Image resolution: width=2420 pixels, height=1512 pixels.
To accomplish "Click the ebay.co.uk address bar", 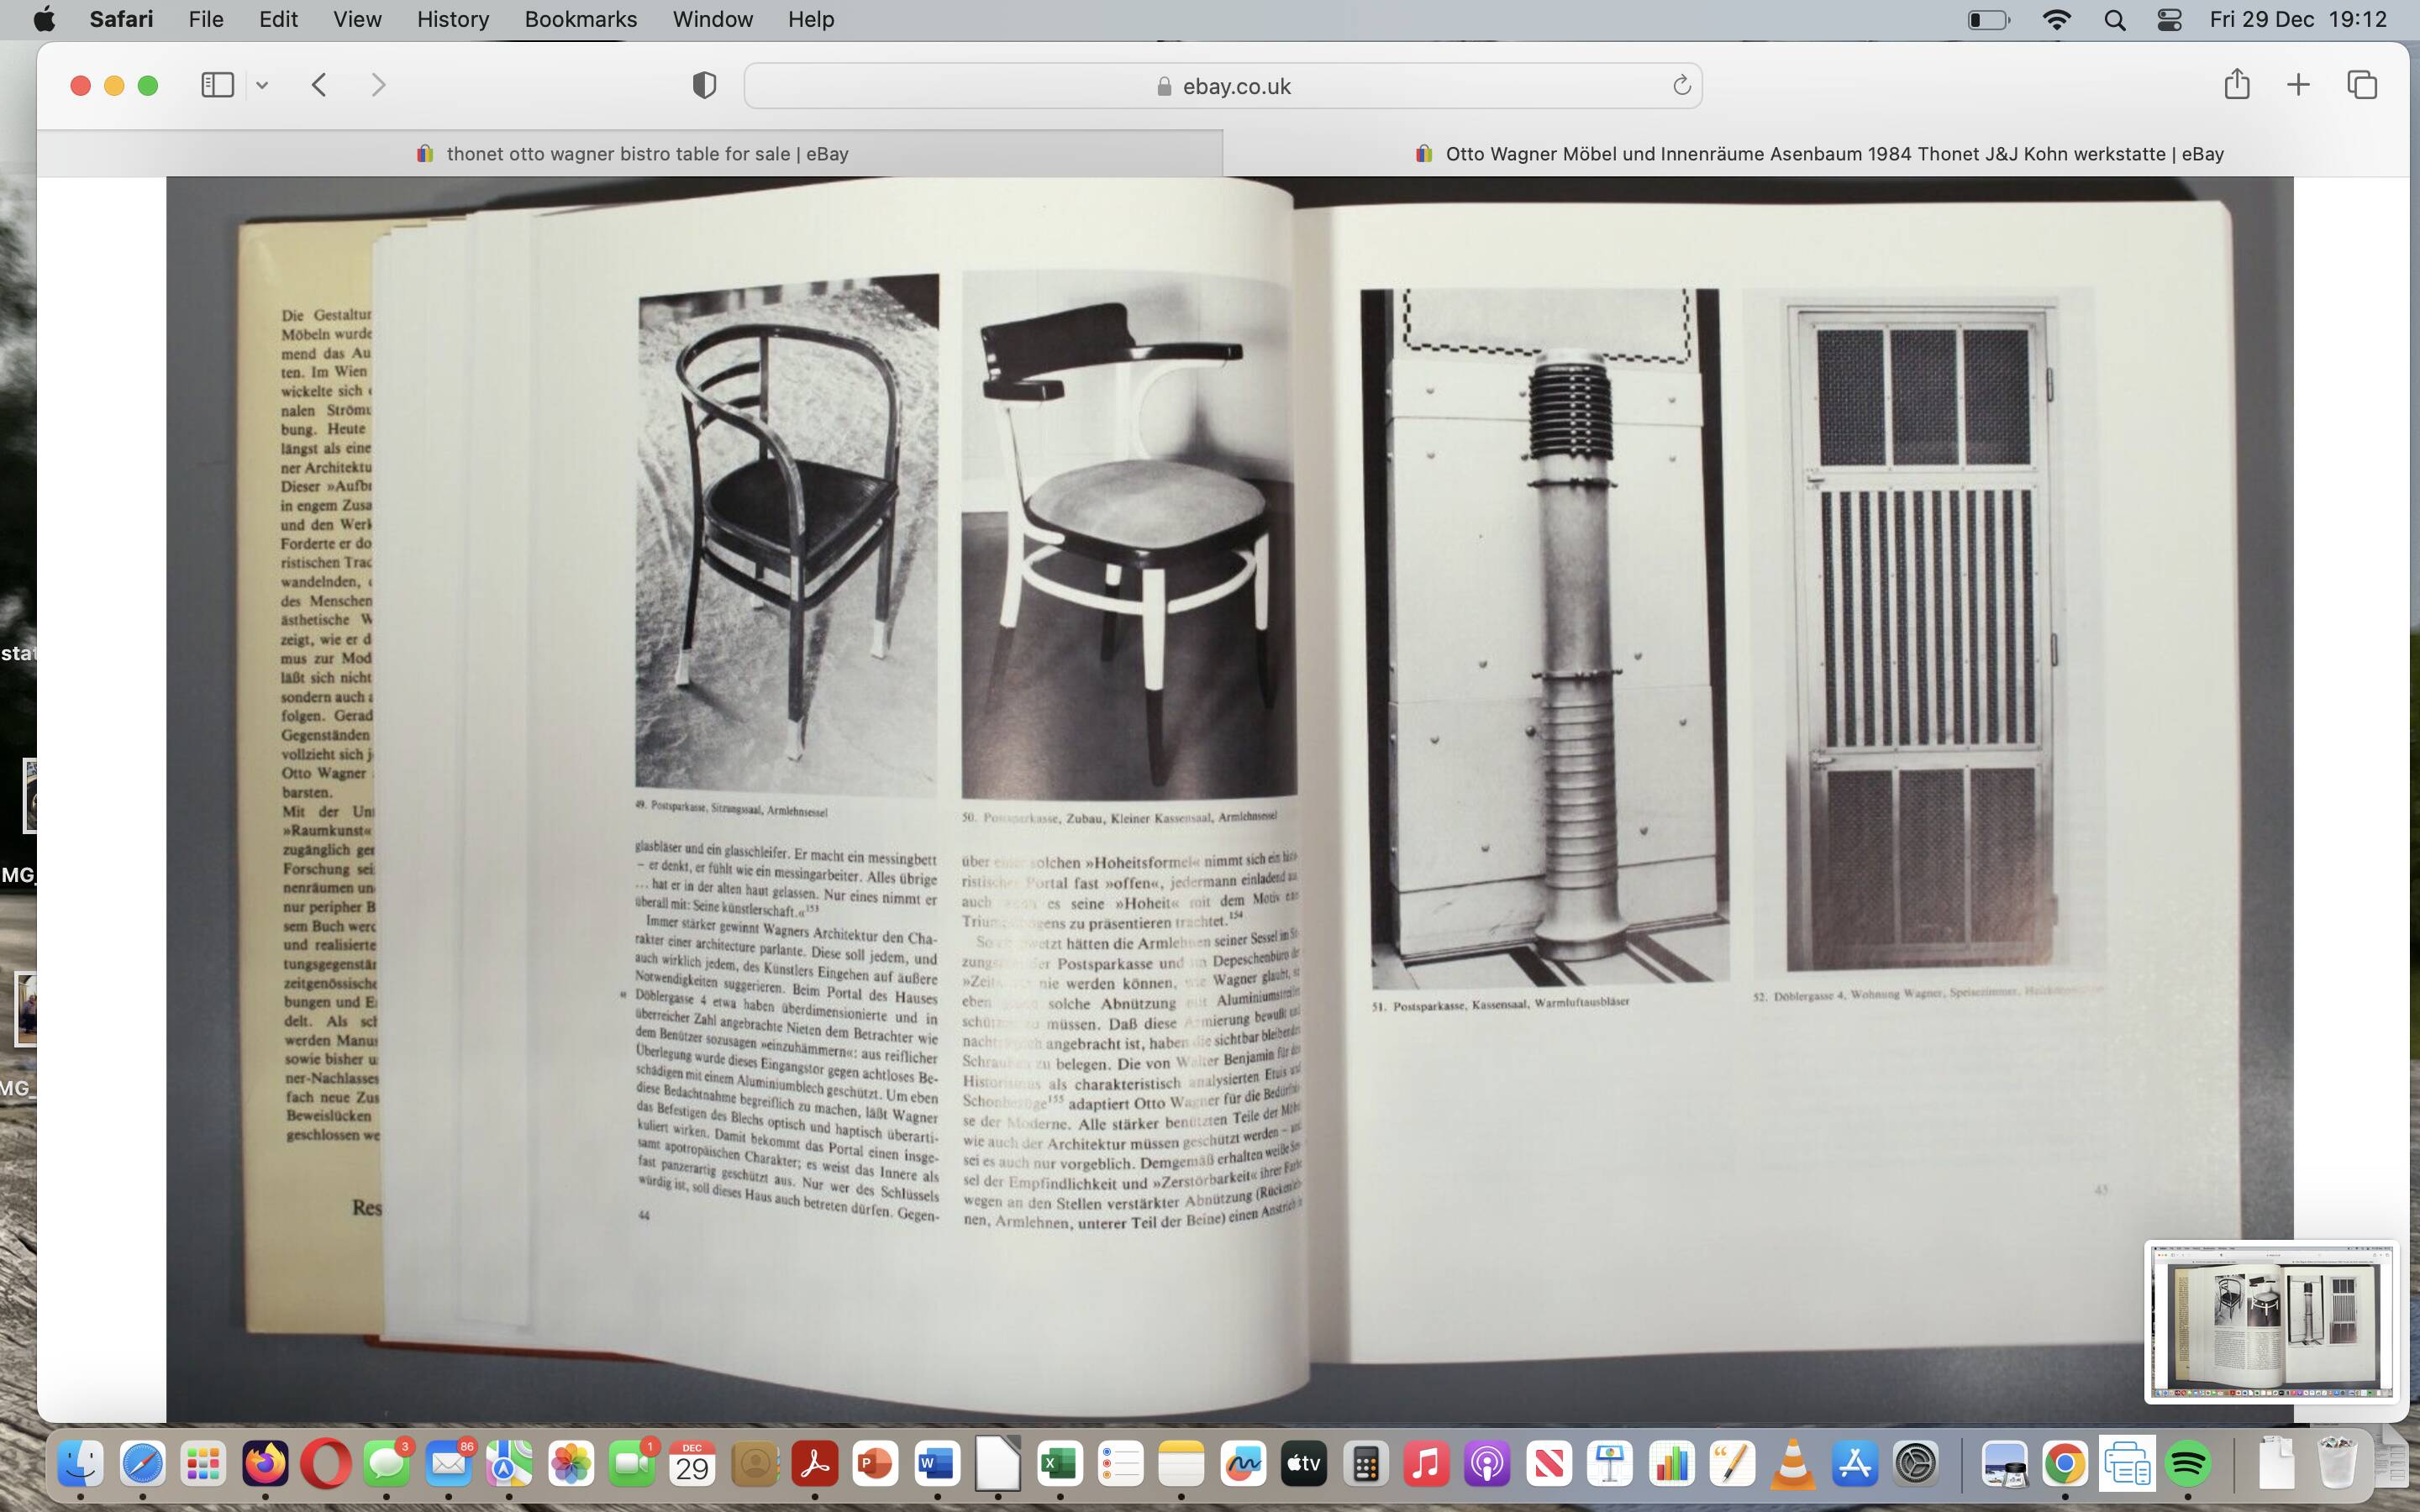I will 1222,86.
